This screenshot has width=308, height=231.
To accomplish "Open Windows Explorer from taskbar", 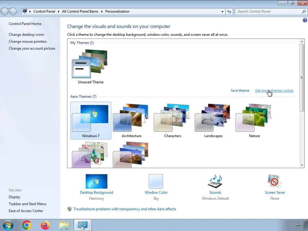I will click(64, 226).
